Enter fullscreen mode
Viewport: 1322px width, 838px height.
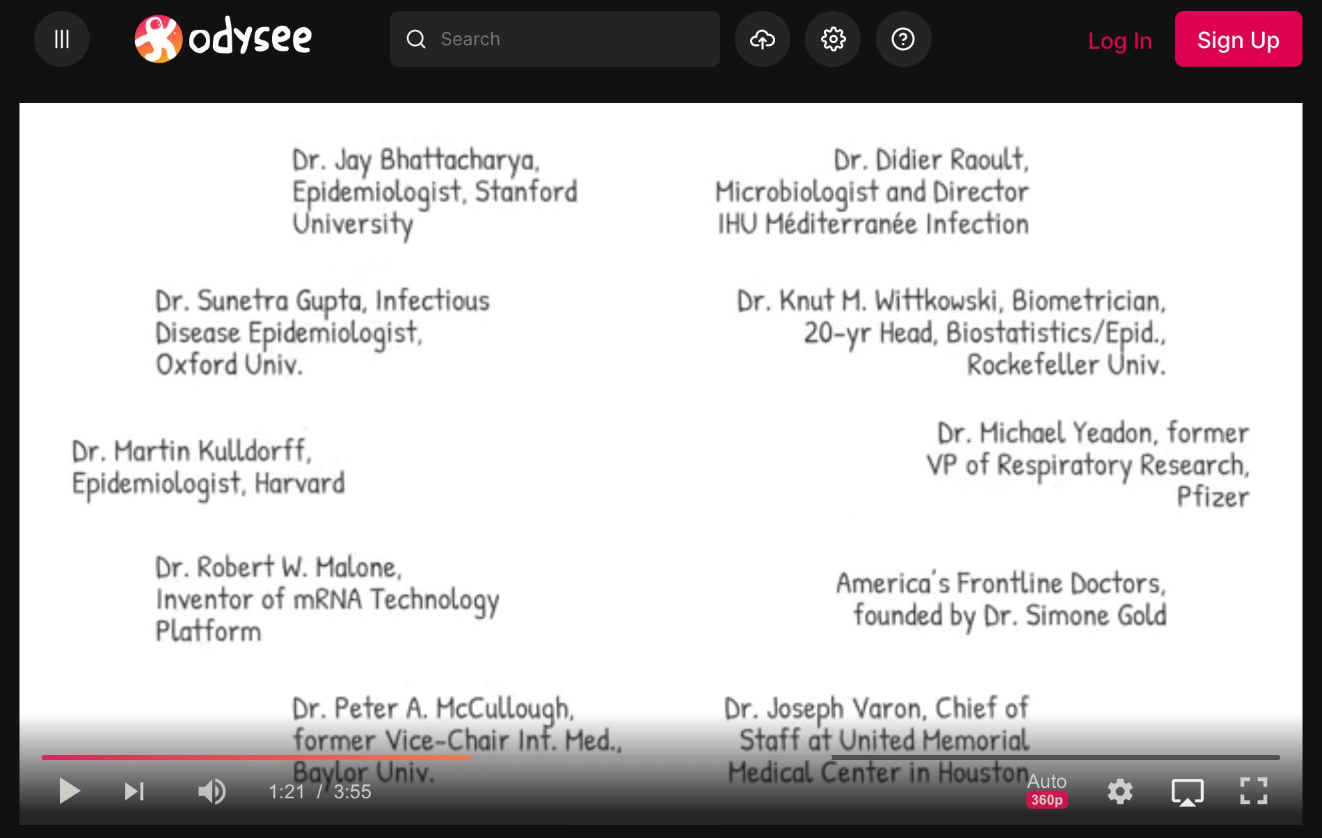point(1254,791)
